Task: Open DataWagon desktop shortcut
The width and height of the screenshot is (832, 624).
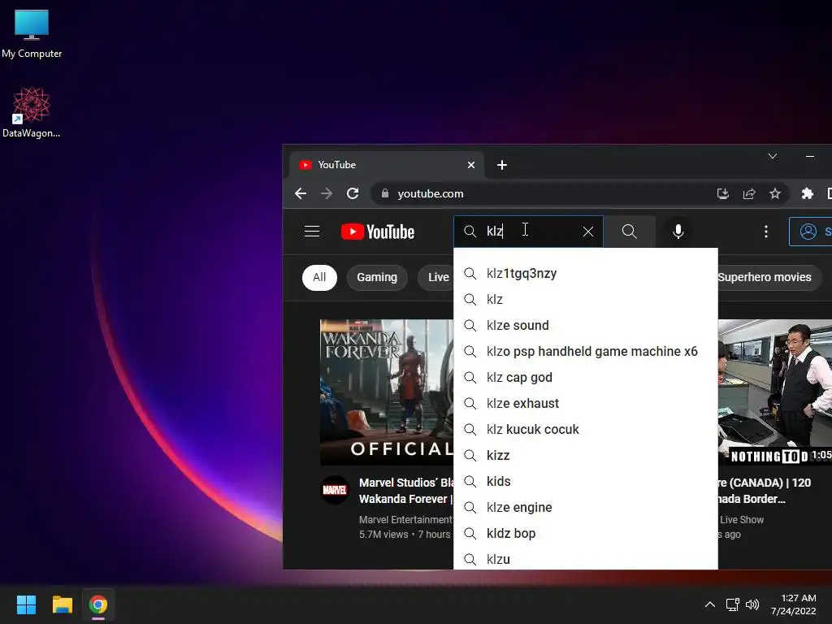Action: point(32,112)
